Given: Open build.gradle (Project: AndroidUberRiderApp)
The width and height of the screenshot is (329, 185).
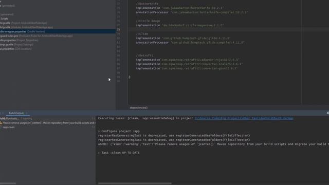Looking at the screenshot, I should coord(23,23).
